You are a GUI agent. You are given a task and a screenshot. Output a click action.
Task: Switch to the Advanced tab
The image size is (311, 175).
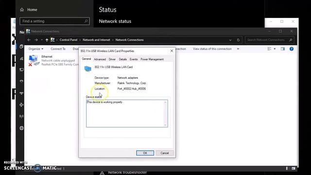click(100, 59)
